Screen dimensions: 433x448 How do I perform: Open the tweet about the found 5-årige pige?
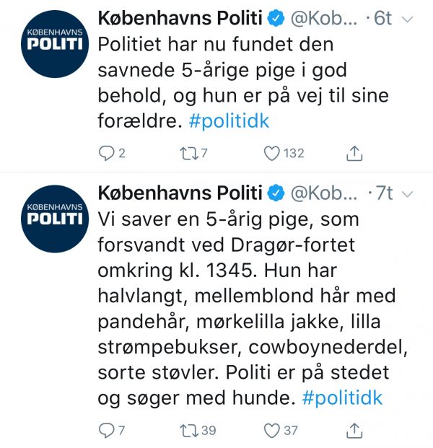point(243,83)
